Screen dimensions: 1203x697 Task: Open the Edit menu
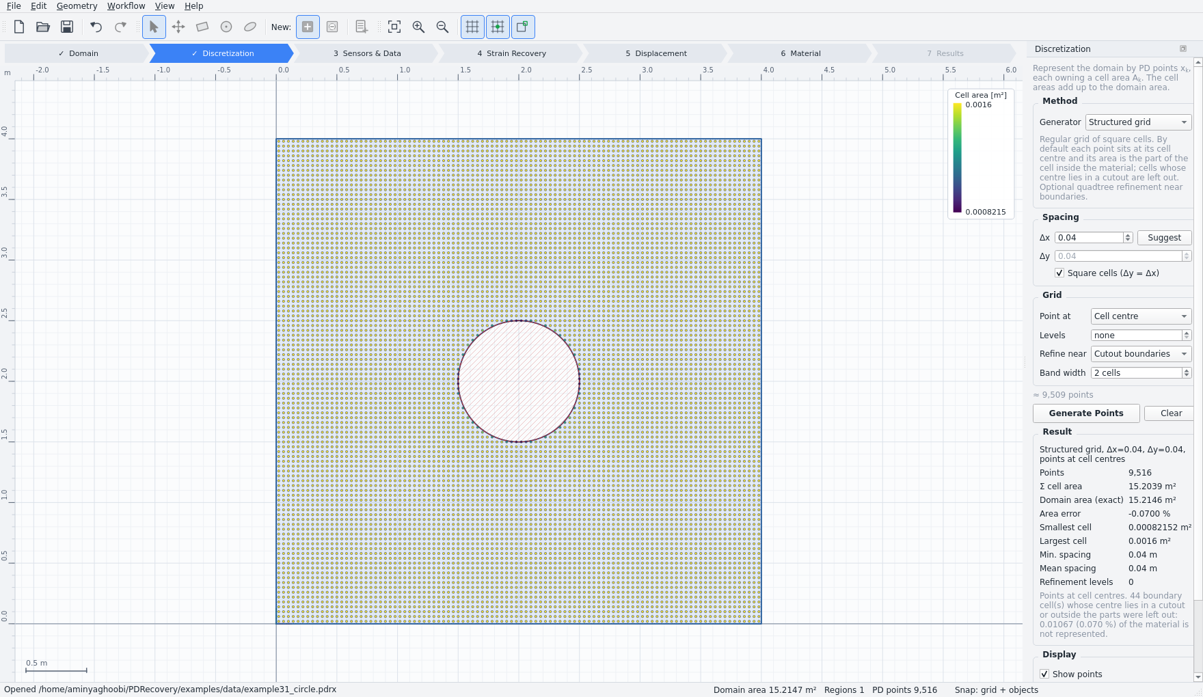(x=39, y=5)
